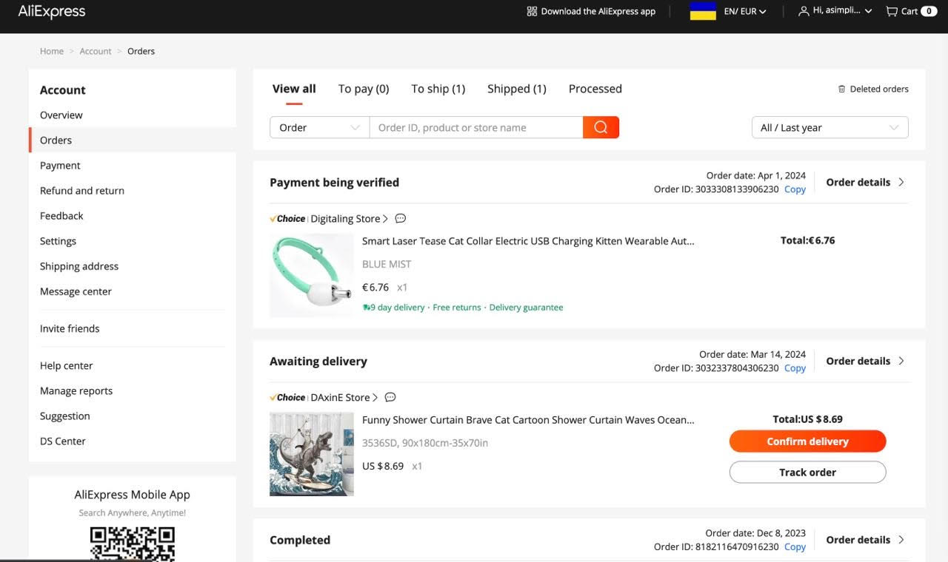Viewport: 948px width, 562px height.
Task: Open Help center in the sidebar
Action: coord(66,366)
